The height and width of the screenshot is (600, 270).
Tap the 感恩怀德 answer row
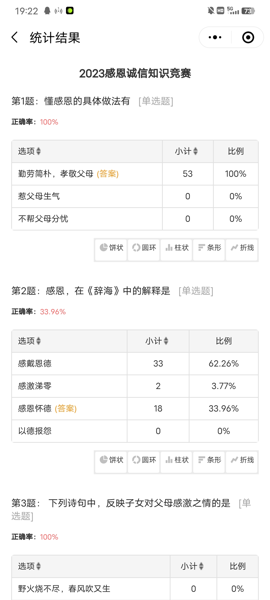pyautogui.click(x=35, y=408)
